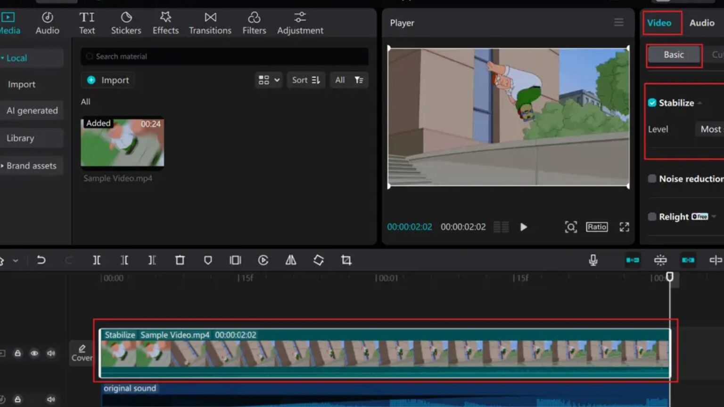The width and height of the screenshot is (724, 407).
Task: Enable Noise reduction
Action: (x=652, y=179)
